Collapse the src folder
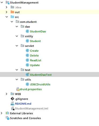 click(x=7, y=17)
